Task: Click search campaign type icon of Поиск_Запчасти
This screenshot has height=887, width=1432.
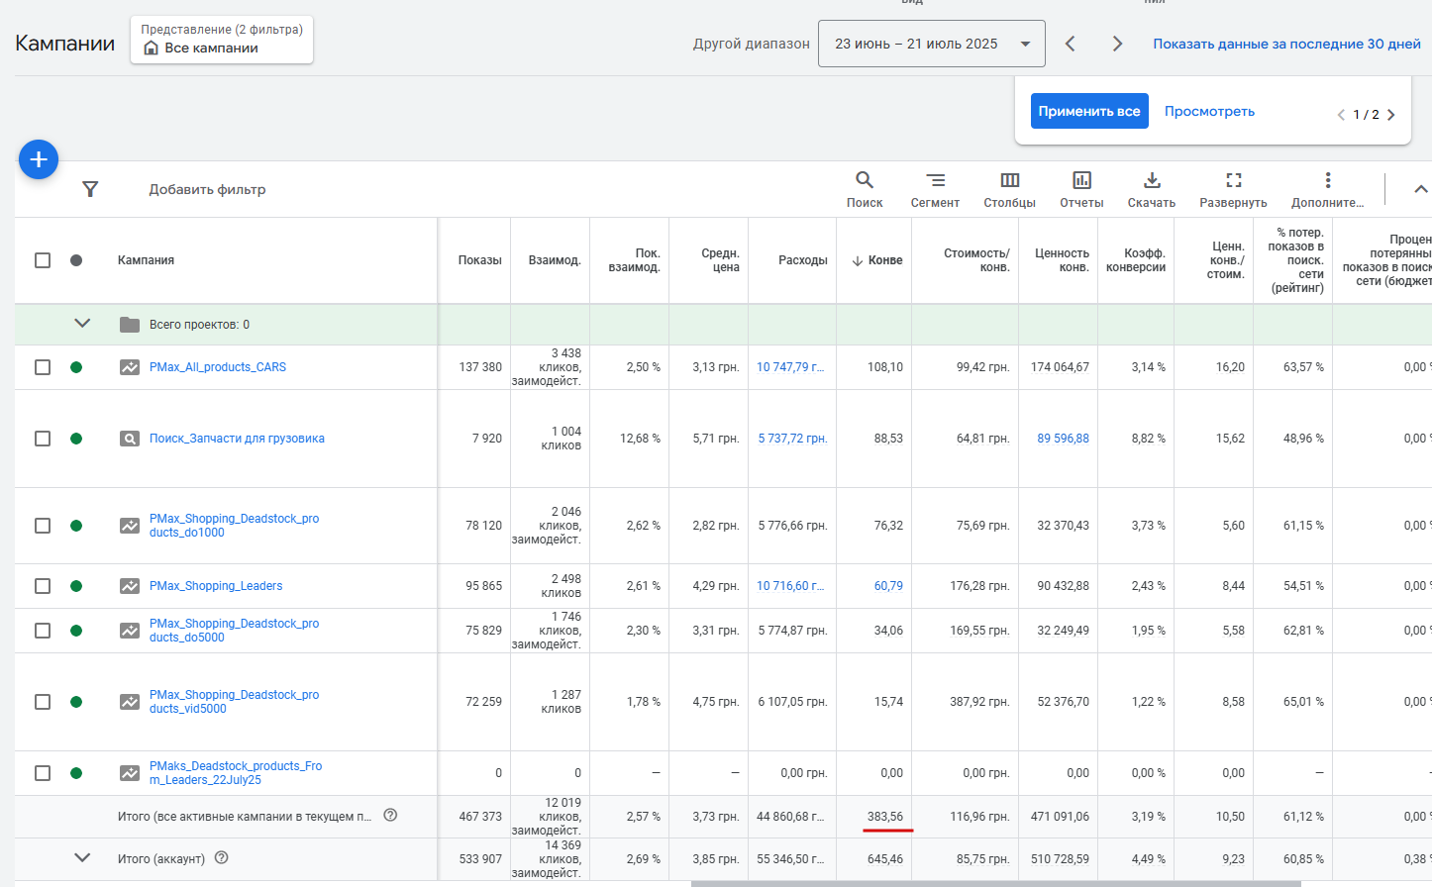Action: click(130, 439)
